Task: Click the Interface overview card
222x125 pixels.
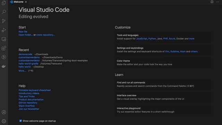Action: [x=163, y=97]
